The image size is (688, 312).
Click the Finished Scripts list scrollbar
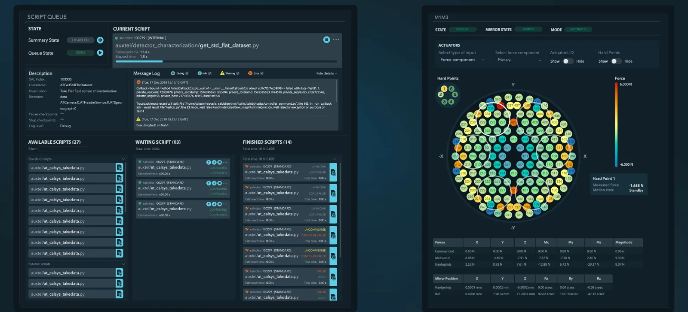tap(340, 210)
